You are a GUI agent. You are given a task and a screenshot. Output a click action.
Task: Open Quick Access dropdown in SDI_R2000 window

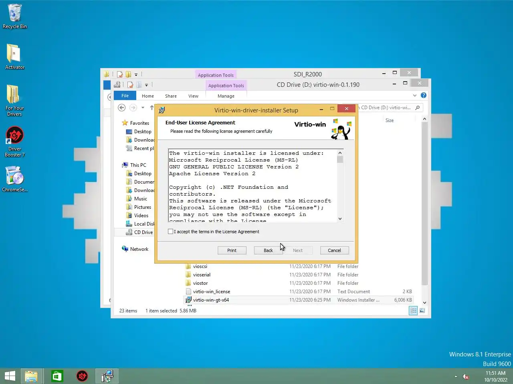[136, 74]
